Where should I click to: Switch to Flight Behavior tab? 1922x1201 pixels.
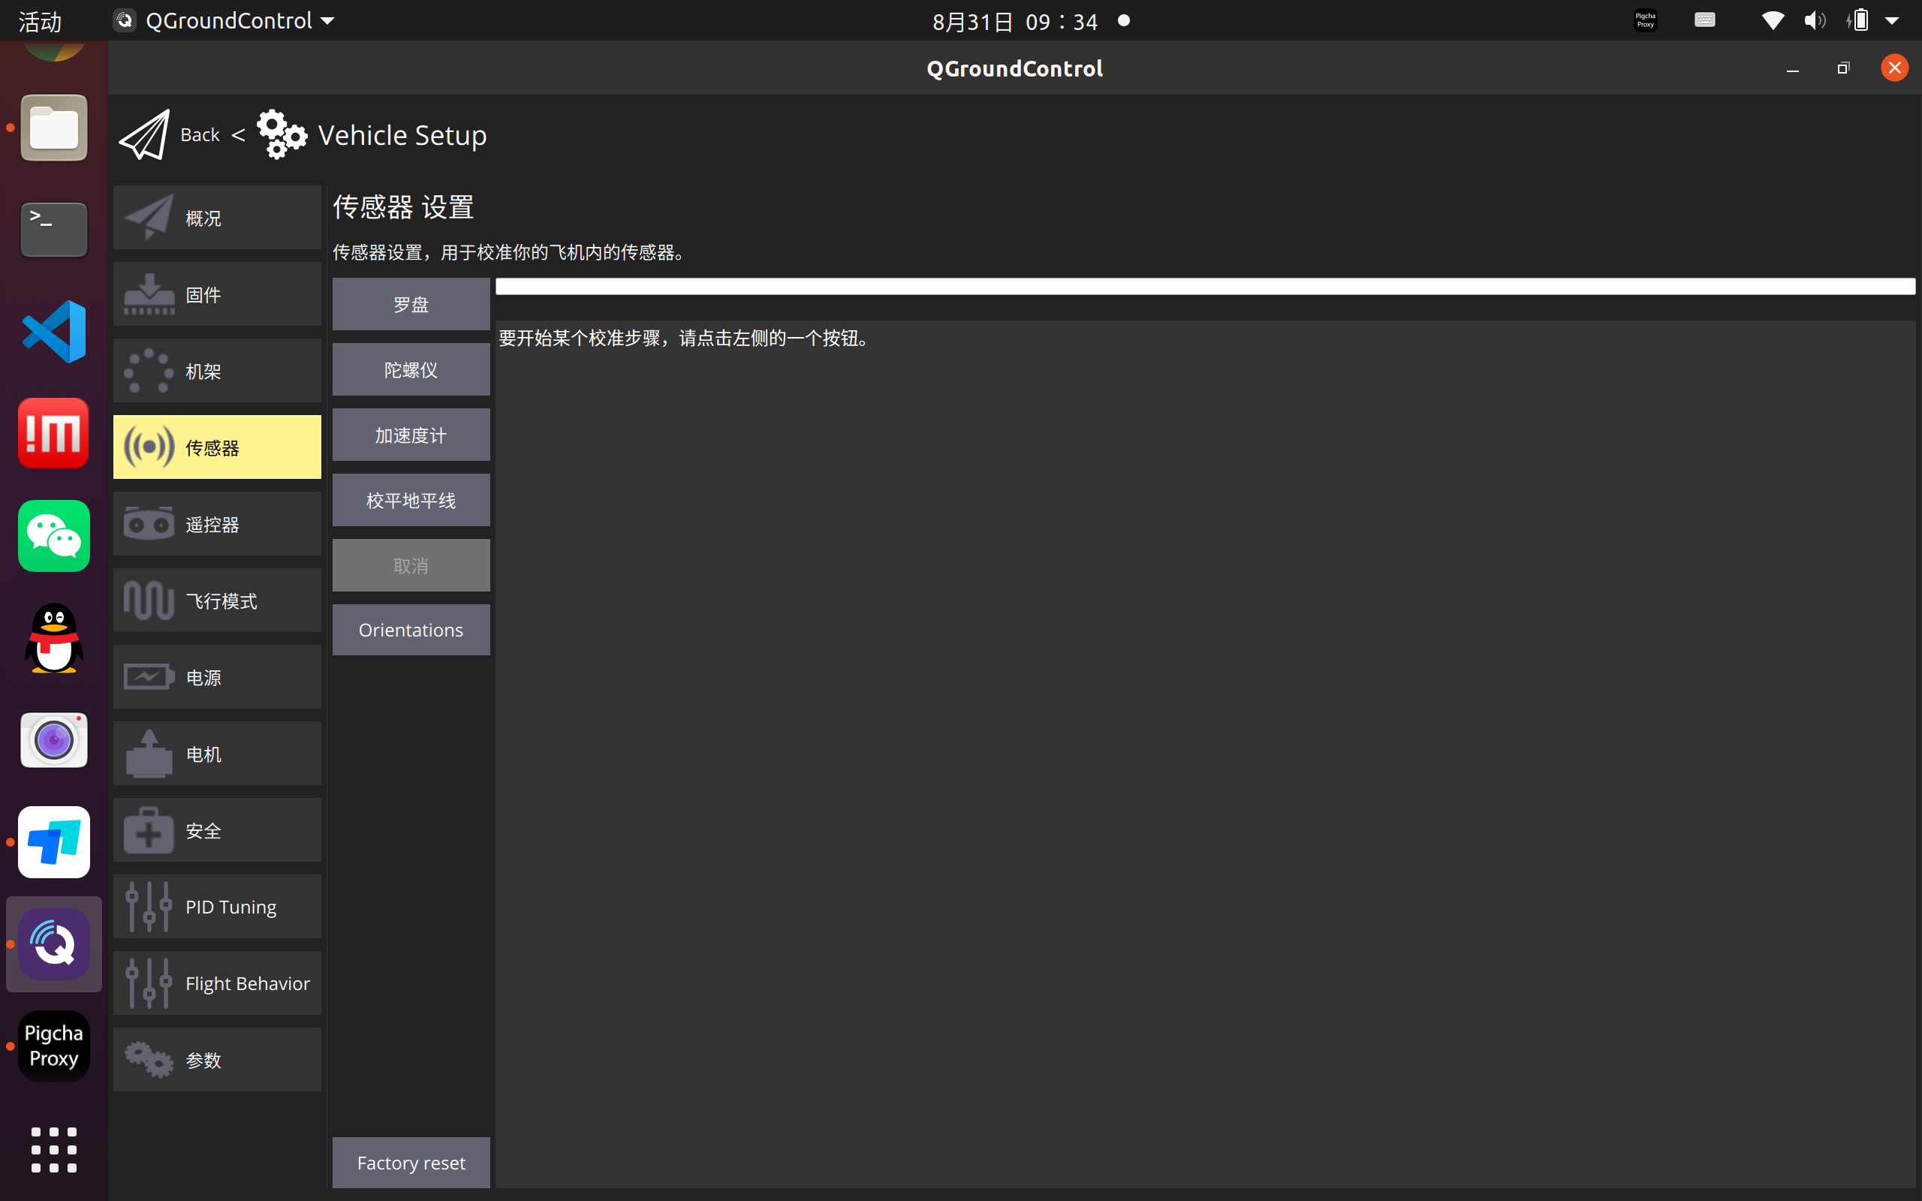tap(217, 983)
